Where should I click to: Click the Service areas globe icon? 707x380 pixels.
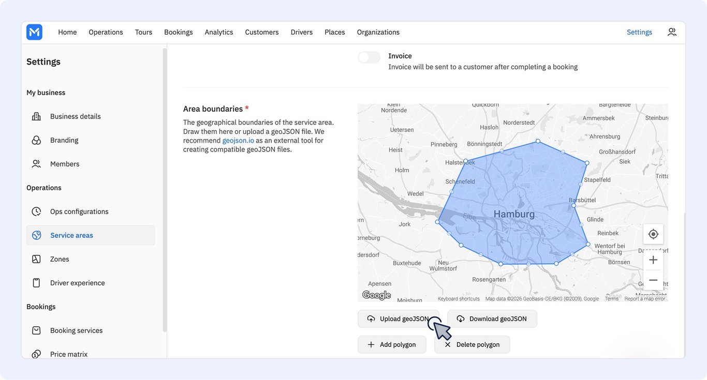(x=36, y=235)
